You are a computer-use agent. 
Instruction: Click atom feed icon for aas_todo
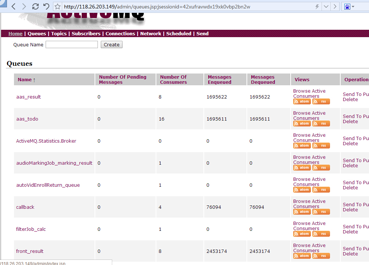(x=302, y=123)
